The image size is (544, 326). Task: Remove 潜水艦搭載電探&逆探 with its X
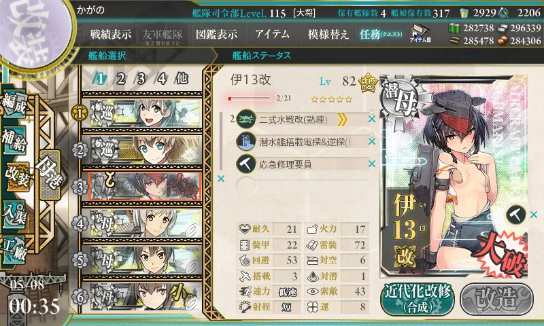pyautogui.click(x=372, y=141)
